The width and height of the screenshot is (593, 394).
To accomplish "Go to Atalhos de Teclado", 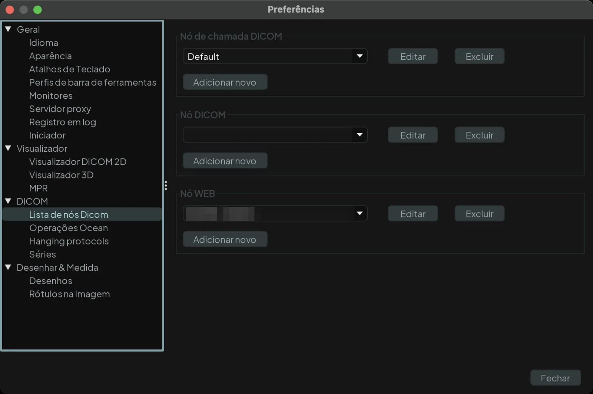I will 70,69.
